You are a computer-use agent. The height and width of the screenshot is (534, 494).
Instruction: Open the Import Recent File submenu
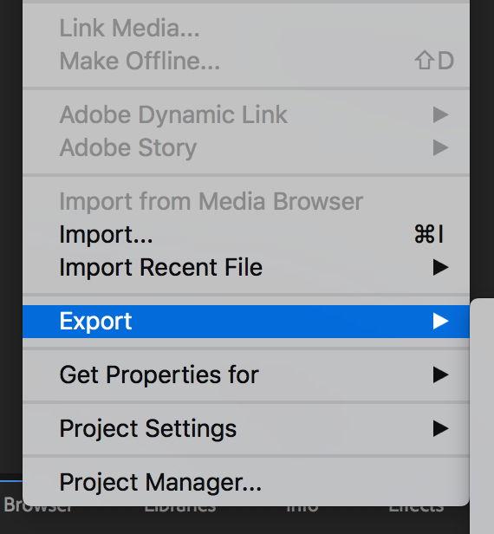click(246, 267)
